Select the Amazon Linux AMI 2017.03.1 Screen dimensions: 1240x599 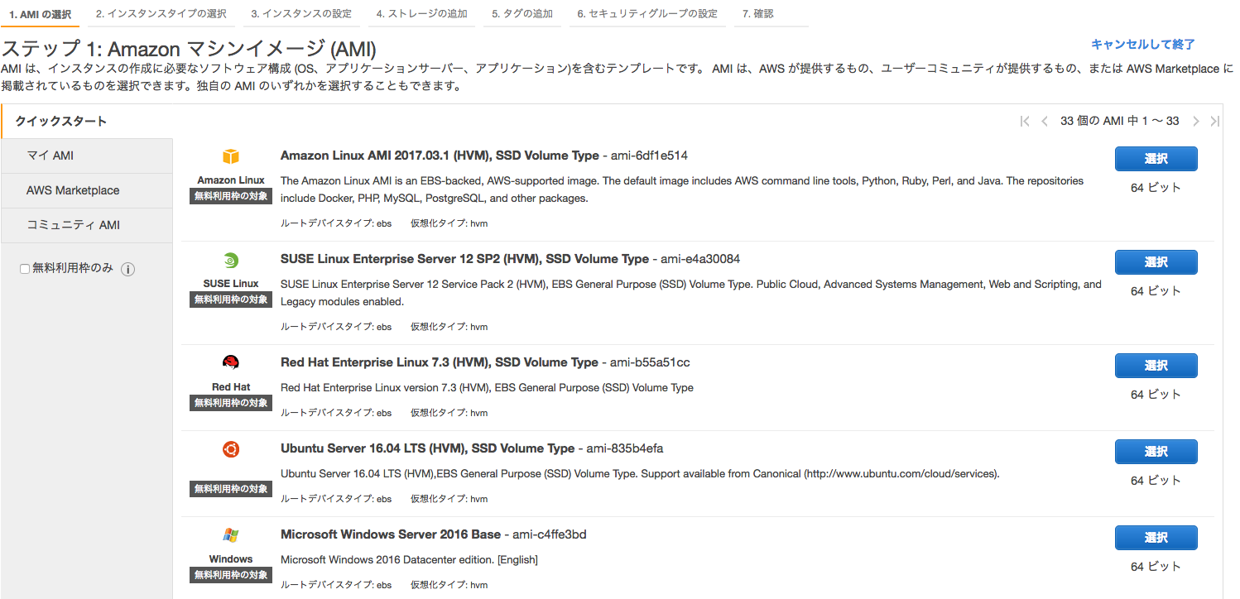tap(1156, 159)
